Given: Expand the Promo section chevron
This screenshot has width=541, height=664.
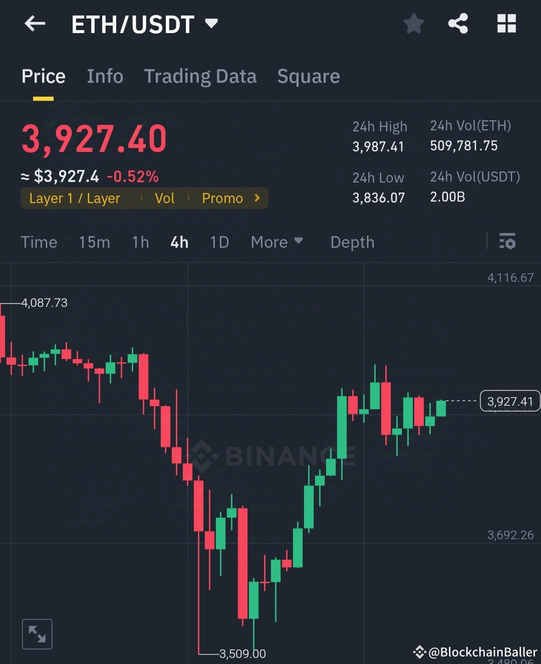Looking at the screenshot, I should tap(256, 198).
